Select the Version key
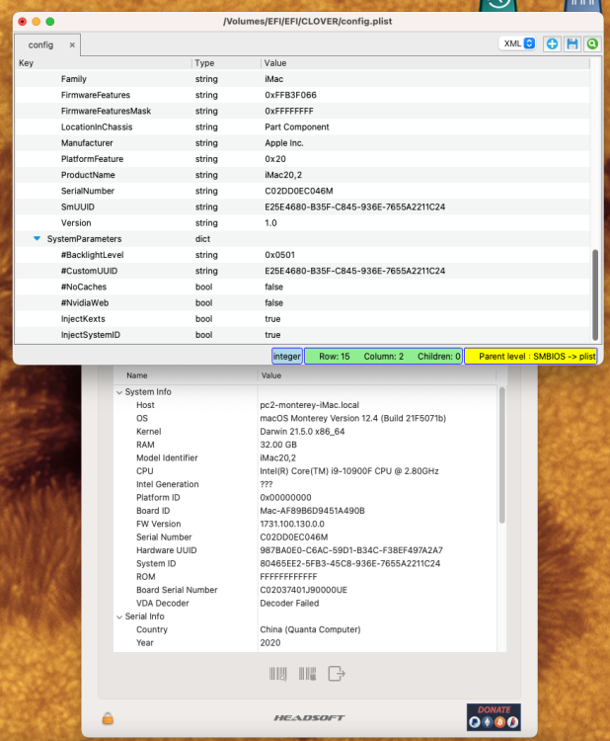The image size is (610, 741). pyautogui.click(x=76, y=223)
